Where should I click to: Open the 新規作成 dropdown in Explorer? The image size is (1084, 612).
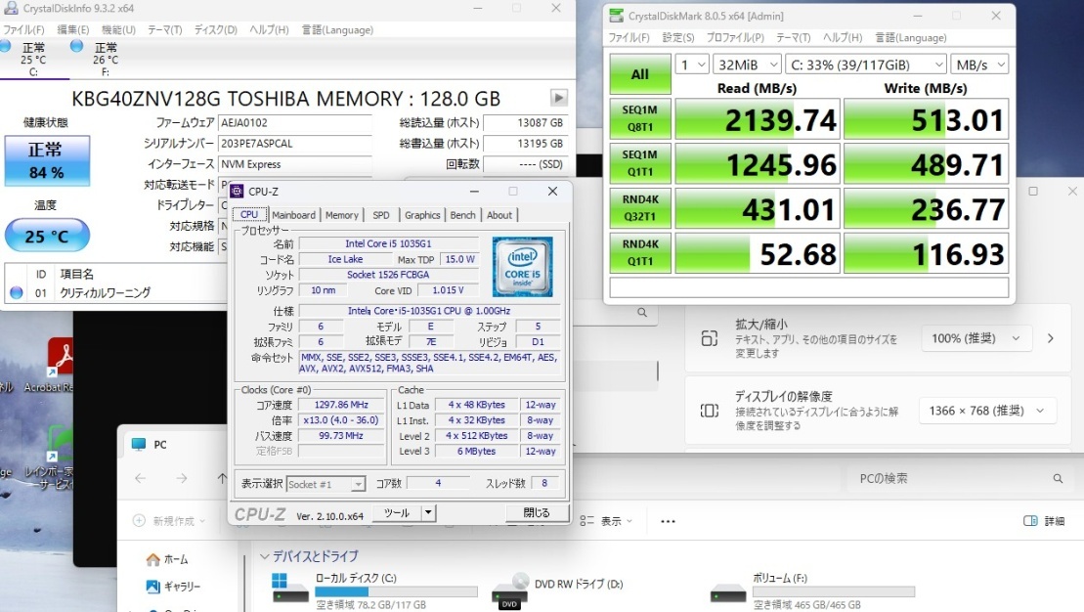(169, 521)
